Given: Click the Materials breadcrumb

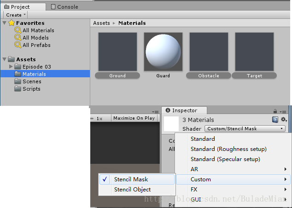Looking at the screenshot, I should (132, 23).
